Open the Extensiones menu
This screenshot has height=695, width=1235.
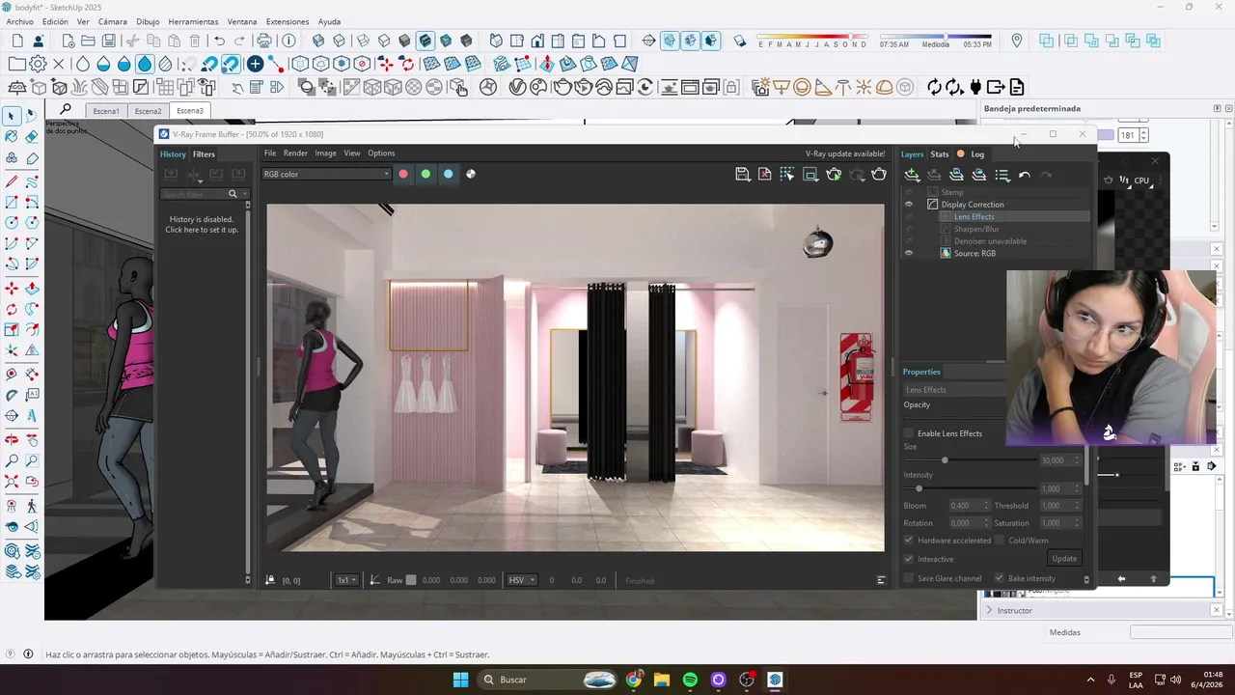[x=288, y=21]
